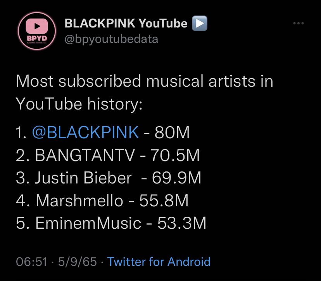Click the 06:51 timestamp
Viewport: 321px width, 281px height.
click(33, 262)
